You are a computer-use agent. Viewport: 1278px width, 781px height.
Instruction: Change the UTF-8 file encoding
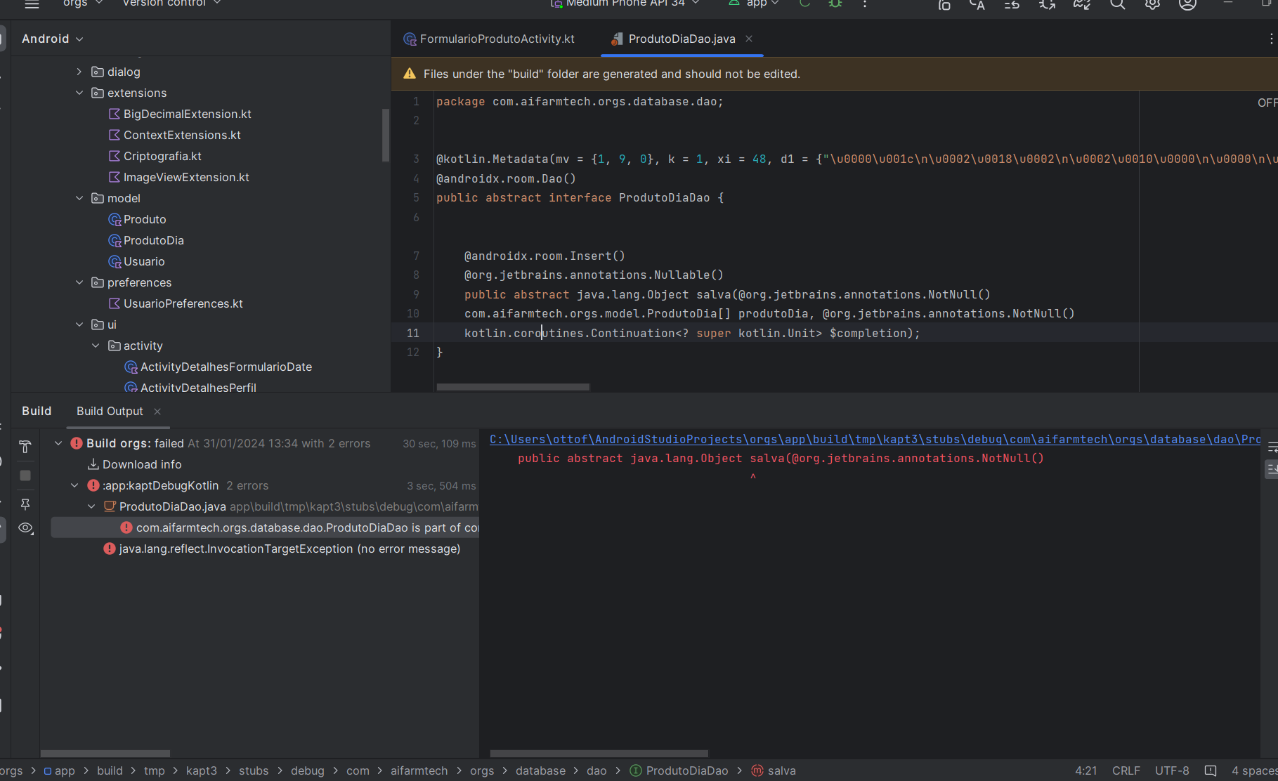[x=1172, y=770]
